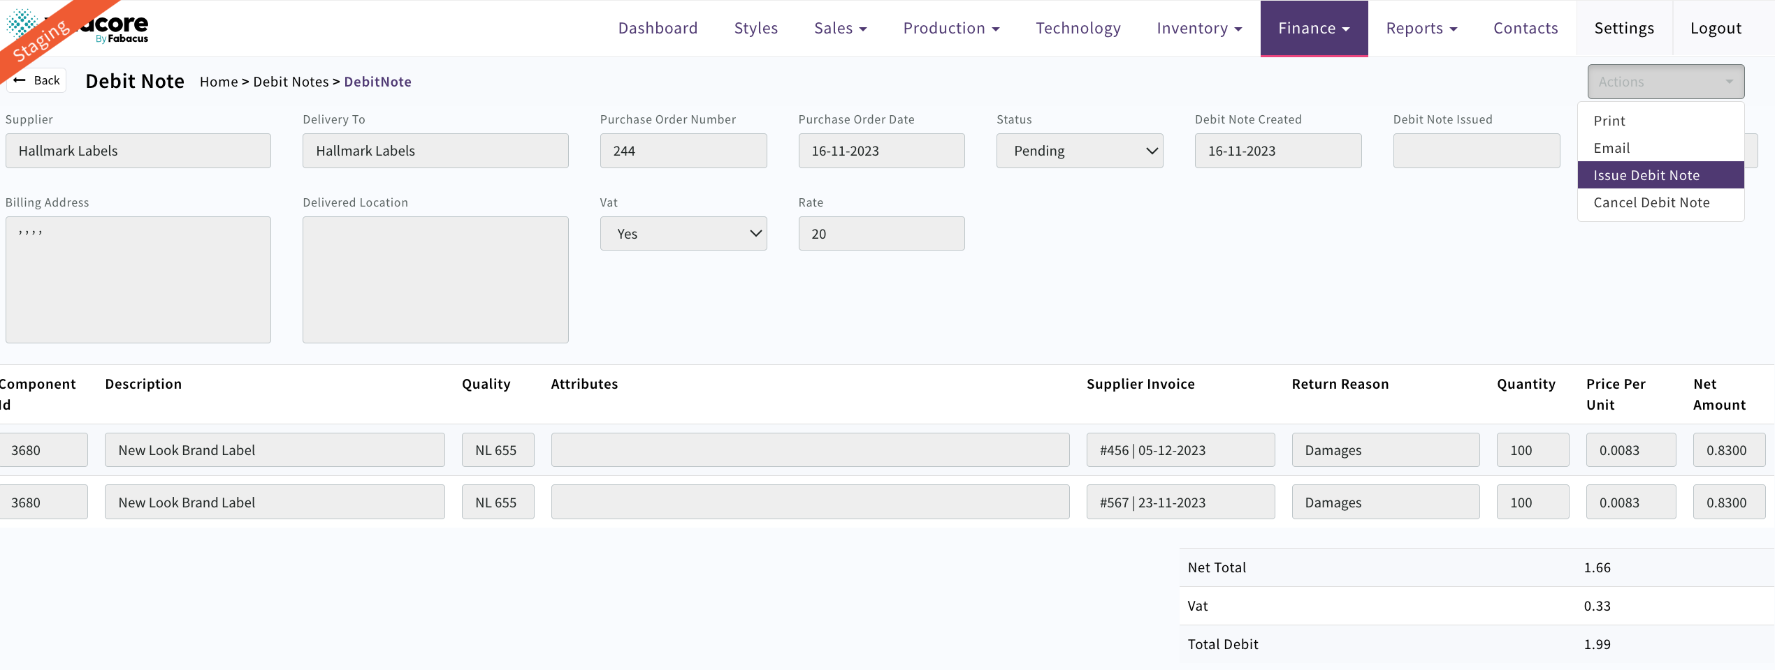The height and width of the screenshot is (670, 1775).
Task: Choose Email from the Actions list
Action: [1611, 148]
